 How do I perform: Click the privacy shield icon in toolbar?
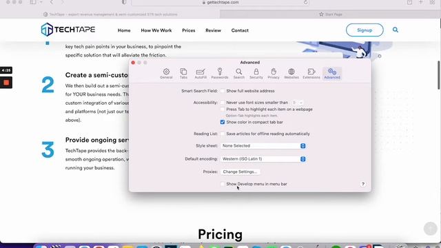point(124,2)
